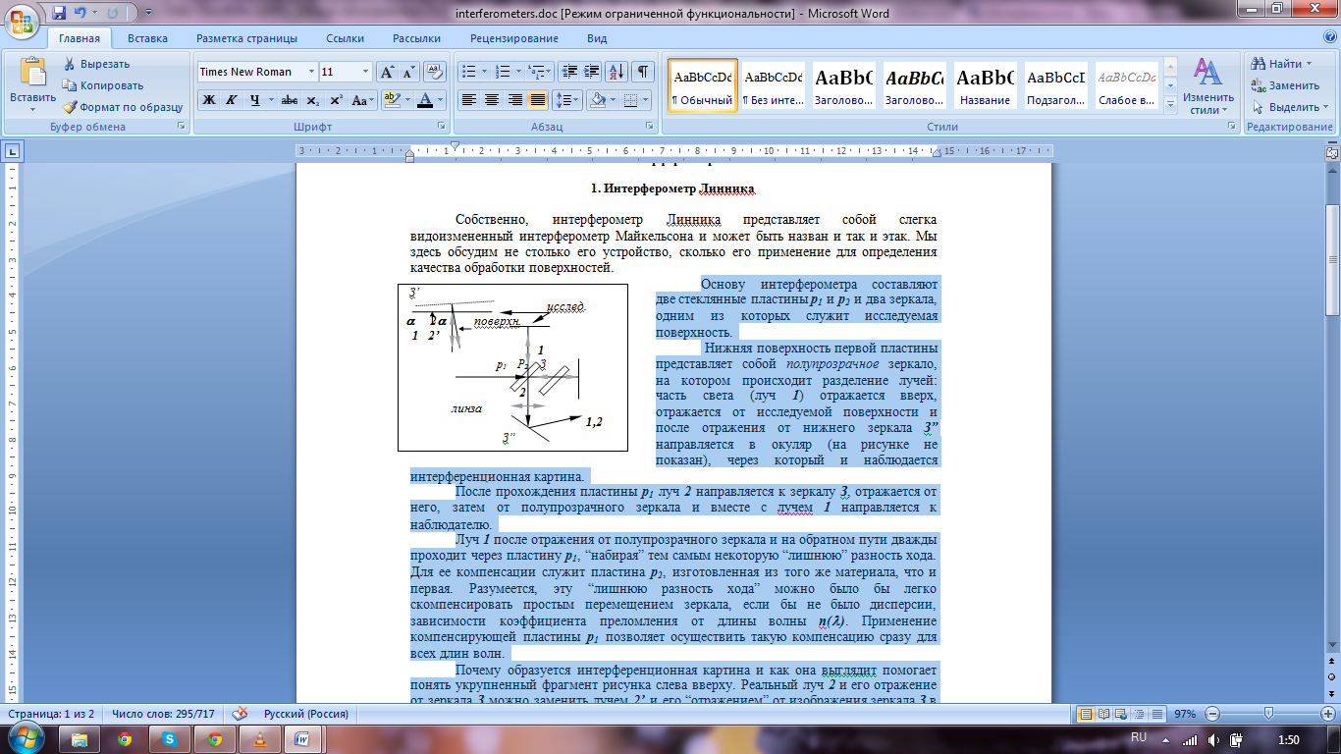This screenshot has width=1341, height=754.
Task: Open font size 11 dropdown
Action: (366, 72)
